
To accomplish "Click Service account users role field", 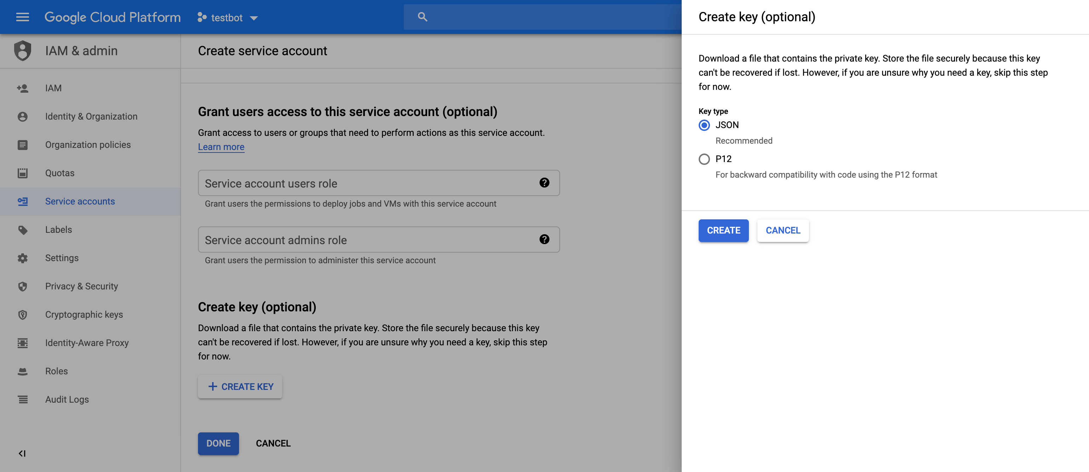I will [x=379, y=183].
